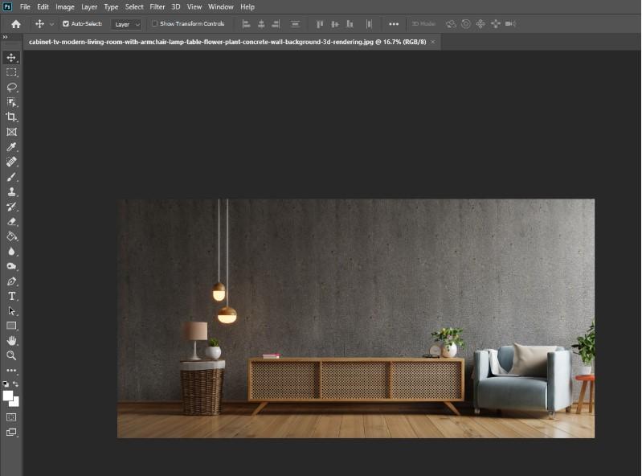Expand the toolbar with double-arrow
This screenshot has width=642, height=476.
click(5, 37)
